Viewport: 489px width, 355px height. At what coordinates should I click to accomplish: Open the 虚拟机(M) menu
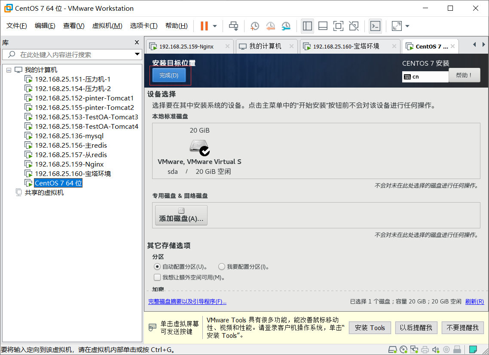tap(107, 26)
